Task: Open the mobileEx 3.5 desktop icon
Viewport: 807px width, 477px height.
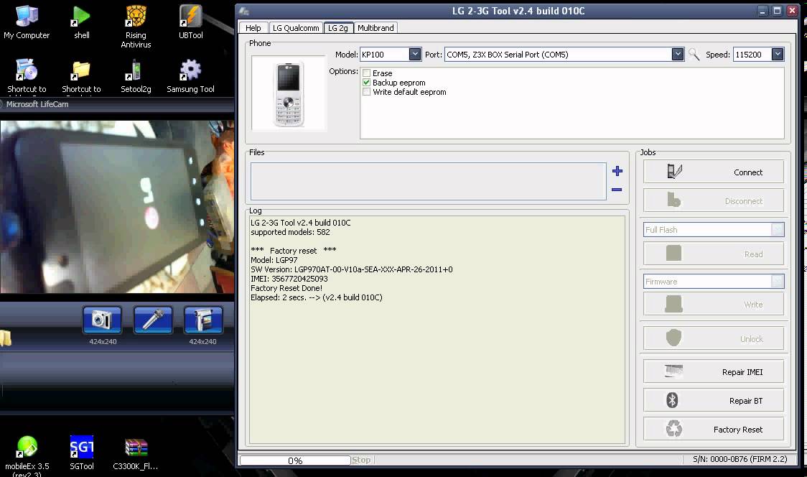Action: click(27, 456)
